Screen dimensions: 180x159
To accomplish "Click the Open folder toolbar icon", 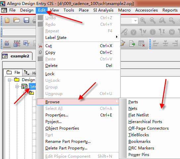I will point(17,20).
